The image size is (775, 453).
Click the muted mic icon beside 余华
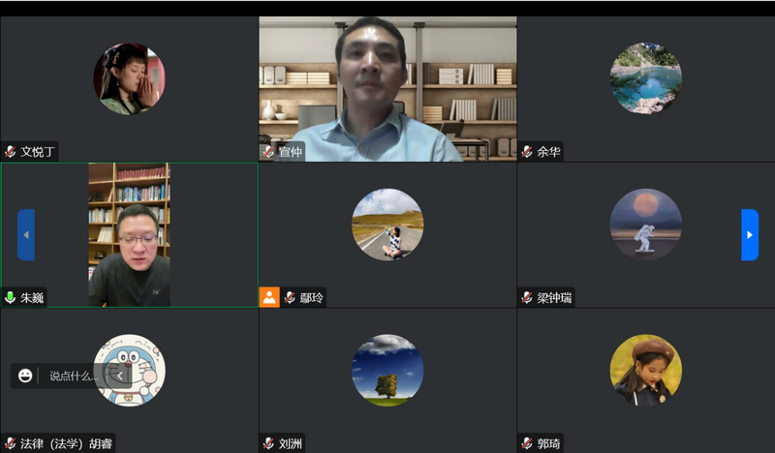527,152
